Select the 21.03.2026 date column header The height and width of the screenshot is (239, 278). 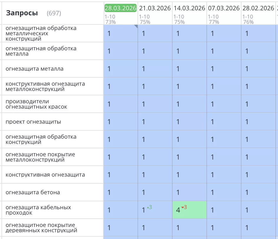[154, 8]
